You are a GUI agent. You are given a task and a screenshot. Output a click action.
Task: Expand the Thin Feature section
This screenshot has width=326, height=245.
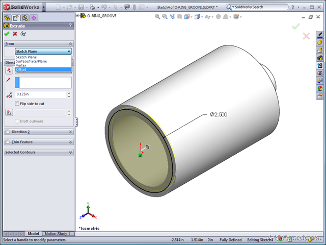click(70, 142)
